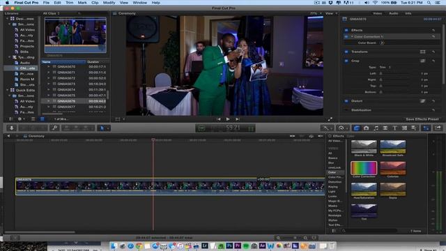The image size is (446, 251).
Task: Open the All Clips filter dropdown
Action: (51, 13)
